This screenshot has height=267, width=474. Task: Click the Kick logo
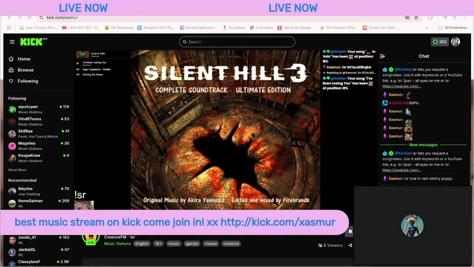pyautogui.click(x=33, y=42)
